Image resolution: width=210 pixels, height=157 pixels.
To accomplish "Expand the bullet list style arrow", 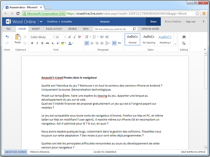I will click(90, 37).
